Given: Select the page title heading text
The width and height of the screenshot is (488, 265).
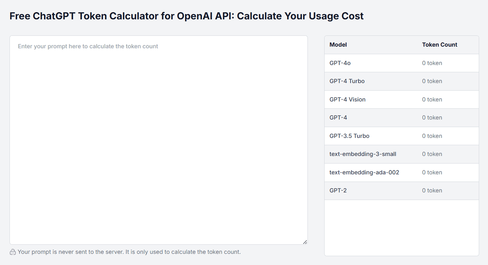Looking at the screenshot, I should 186,16.
